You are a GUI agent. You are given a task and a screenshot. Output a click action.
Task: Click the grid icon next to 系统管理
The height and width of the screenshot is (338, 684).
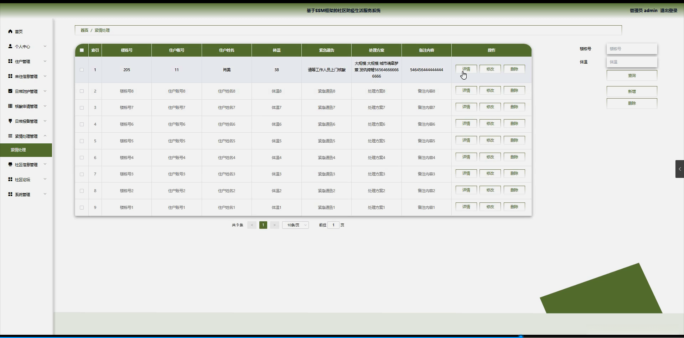tap(10, 194)
